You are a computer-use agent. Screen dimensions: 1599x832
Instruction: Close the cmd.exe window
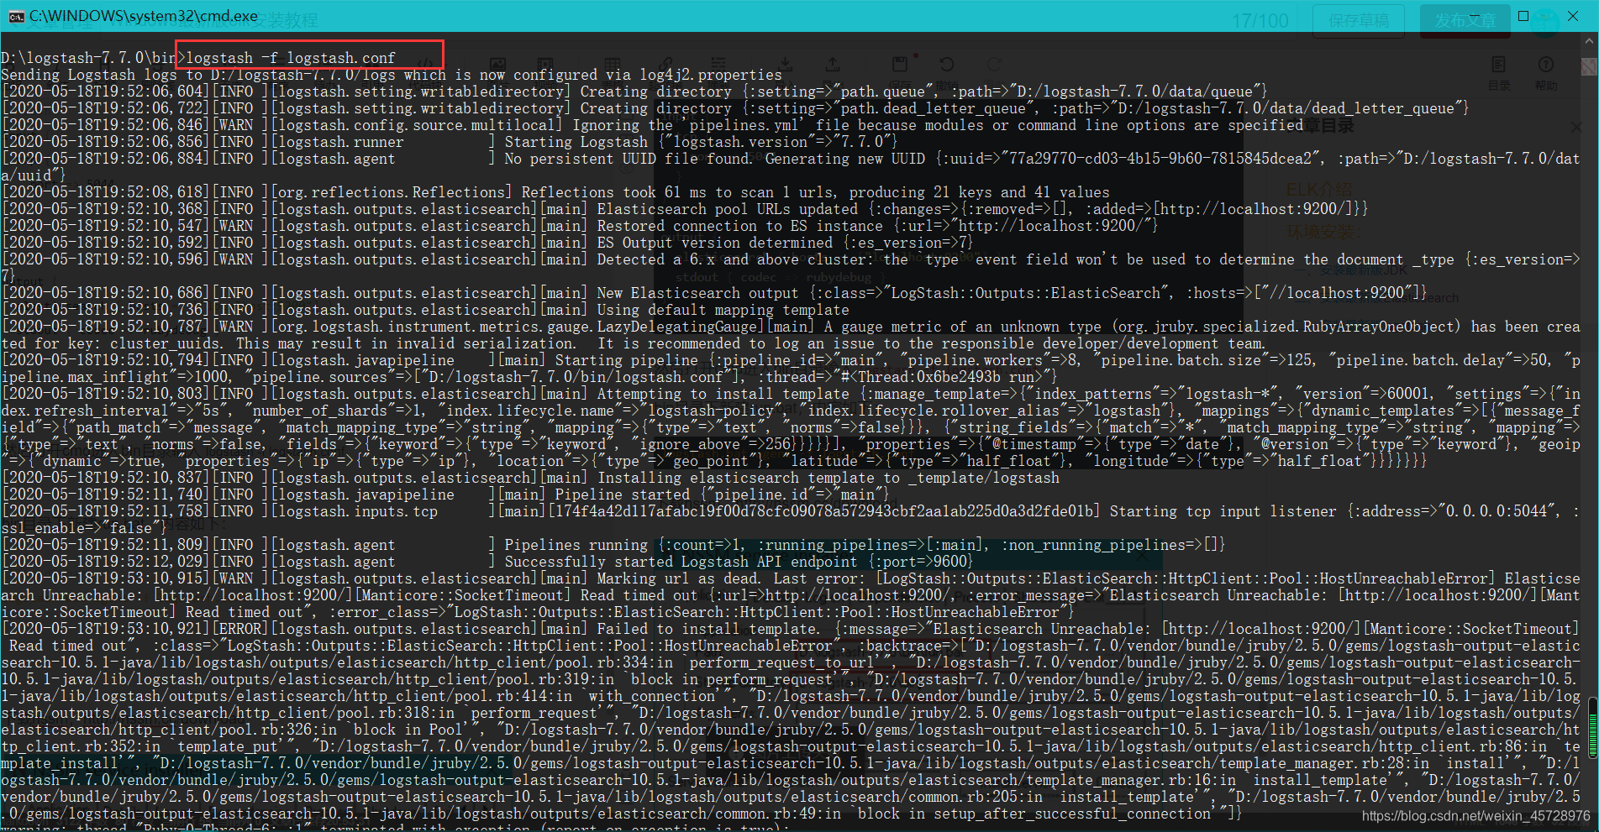coord(1573,16)
